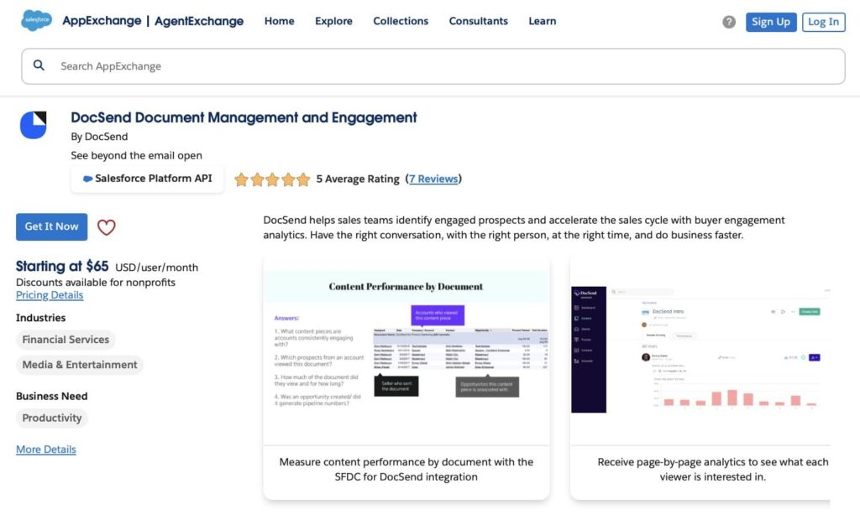The image size is (860, 525).
Task: Click '5 Average Rating' text
Action: [x=358, y=179]
